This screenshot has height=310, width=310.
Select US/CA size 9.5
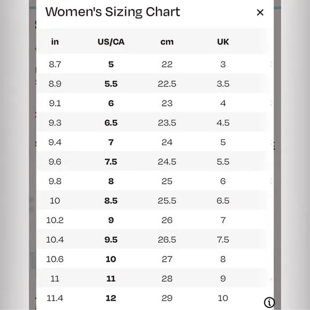tap(111, 239)
